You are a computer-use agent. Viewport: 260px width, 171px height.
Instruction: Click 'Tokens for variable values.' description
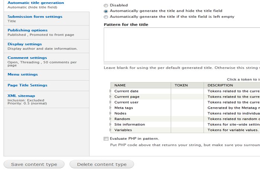pyautogui.click(x=233, y=130)
